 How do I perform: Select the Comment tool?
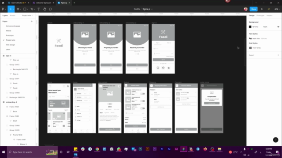(50, 9)
